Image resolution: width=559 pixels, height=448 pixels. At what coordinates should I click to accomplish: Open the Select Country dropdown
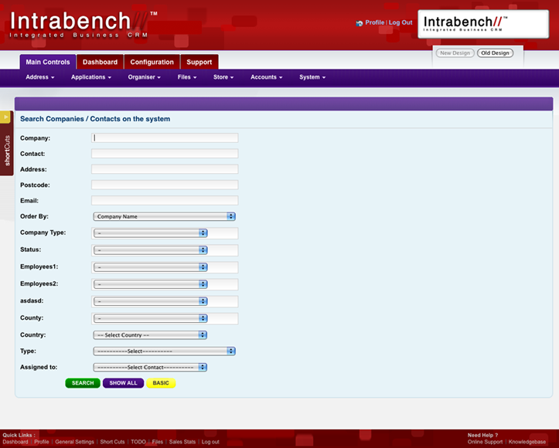150,335
